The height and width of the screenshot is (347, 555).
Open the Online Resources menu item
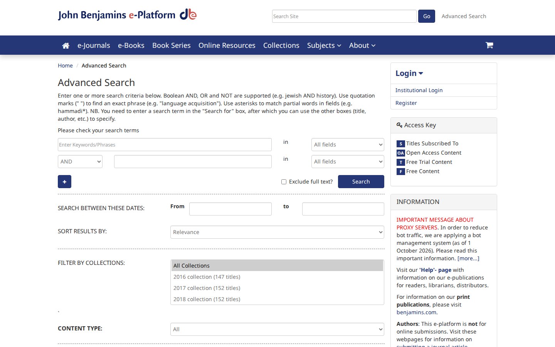click(227, 45)
